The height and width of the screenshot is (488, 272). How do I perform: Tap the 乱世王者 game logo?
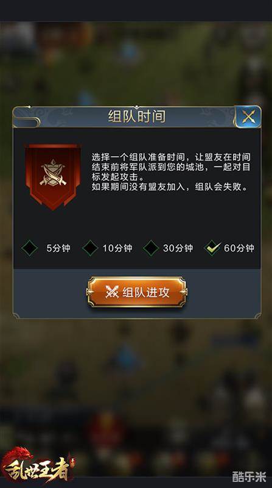(x=37, y=465)
